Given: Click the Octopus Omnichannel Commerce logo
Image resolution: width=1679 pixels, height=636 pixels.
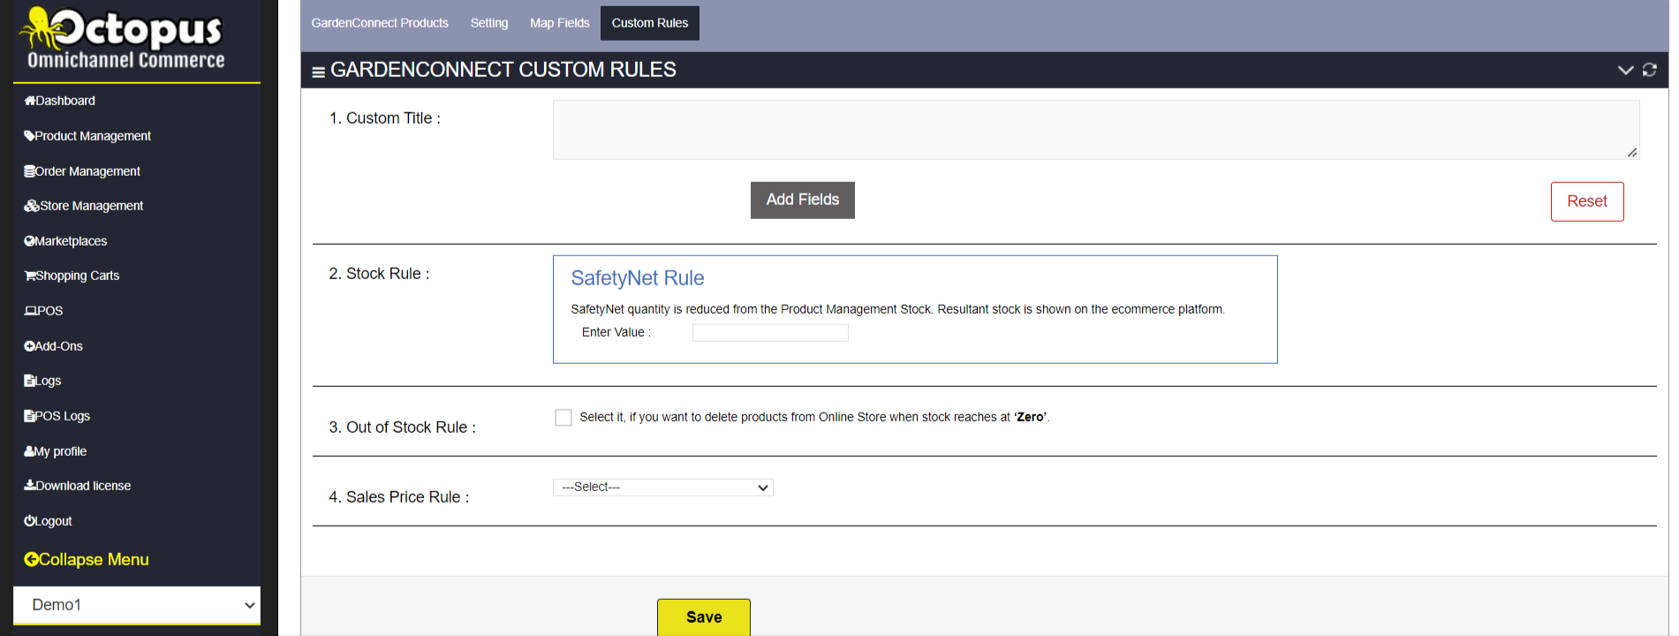Looking at the screenshot, I should click(123, 39).
